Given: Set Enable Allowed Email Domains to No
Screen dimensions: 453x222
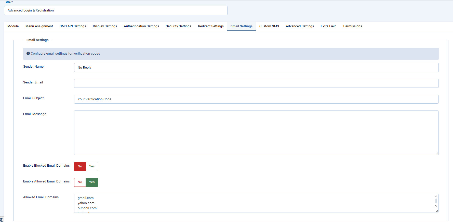Looking at the screenshot, I should [80, 182].
